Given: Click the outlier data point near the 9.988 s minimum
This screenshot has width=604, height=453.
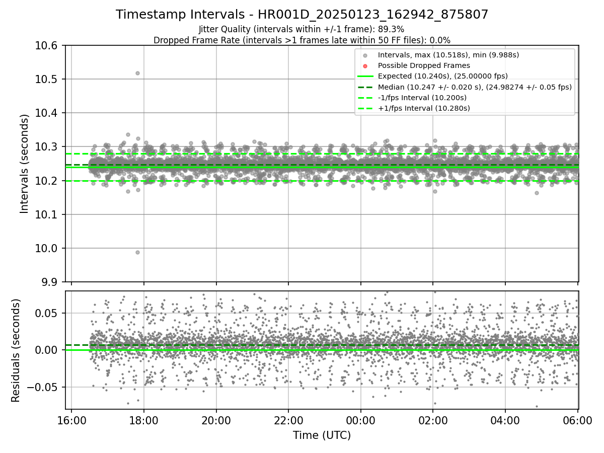Looking at the screenshot, I should pyautogui.click(x=137, y=252).
